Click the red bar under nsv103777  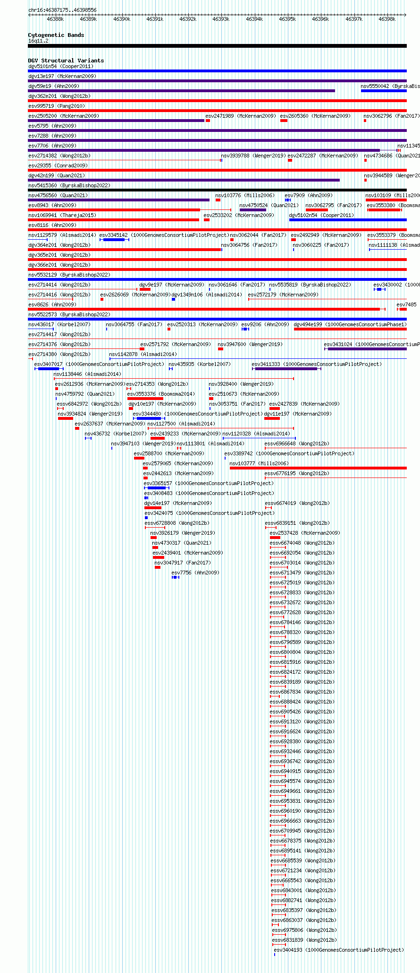click(x=318, y=468)
